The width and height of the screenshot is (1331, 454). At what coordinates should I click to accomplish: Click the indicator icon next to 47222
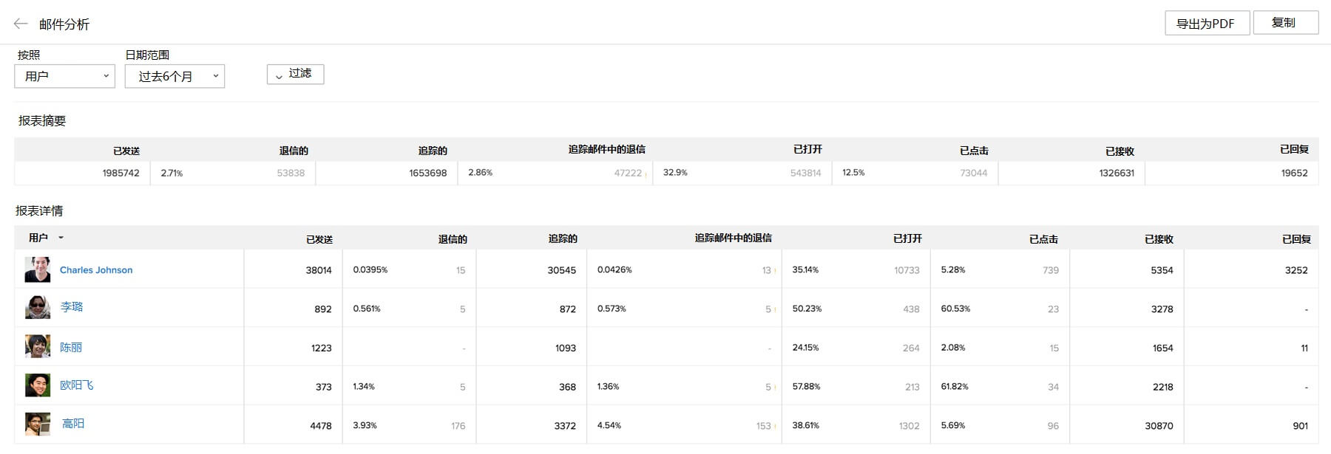[646, 174]
